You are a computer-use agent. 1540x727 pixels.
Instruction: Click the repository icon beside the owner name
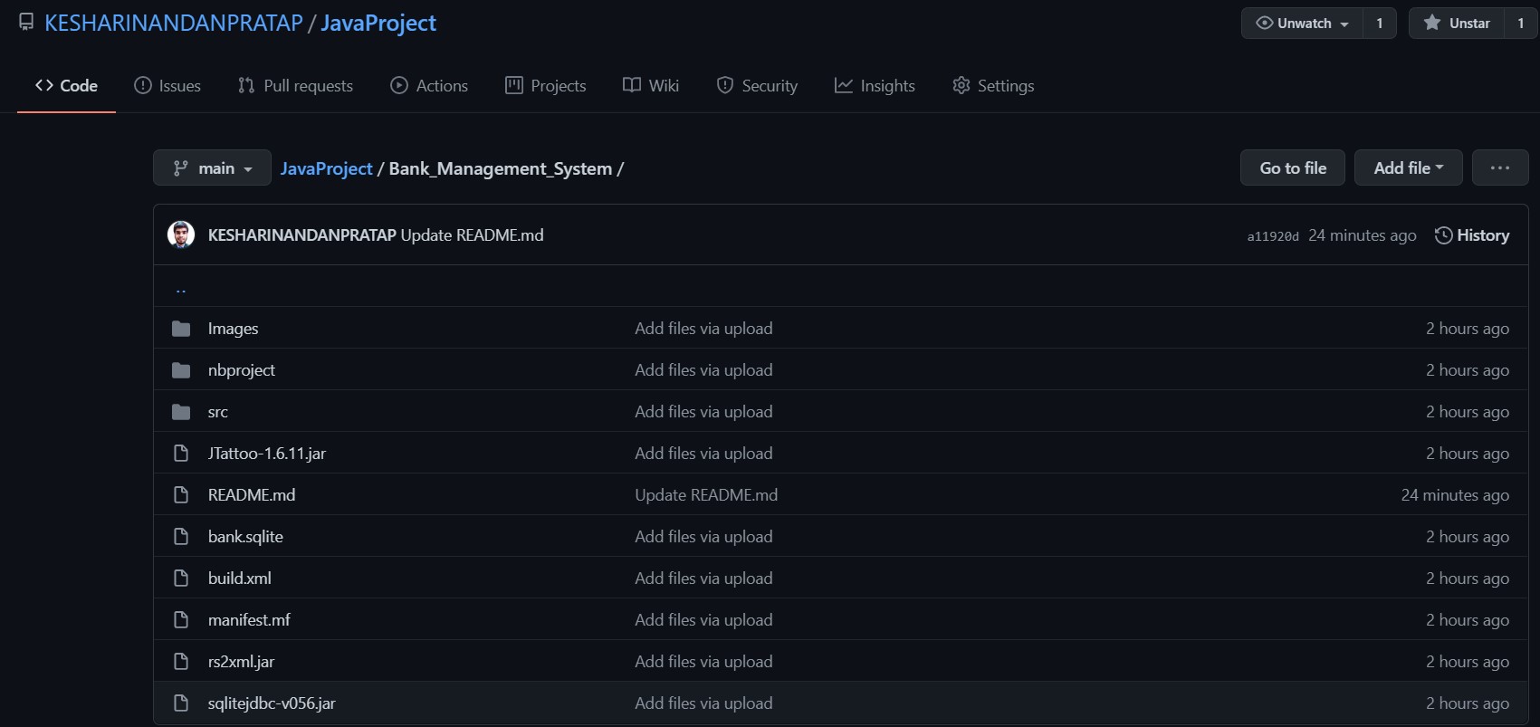tap(26, 23)
